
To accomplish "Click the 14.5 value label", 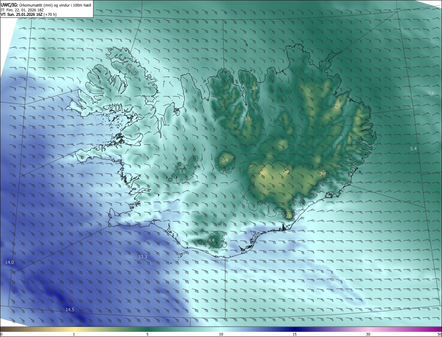I will (70, 310).
